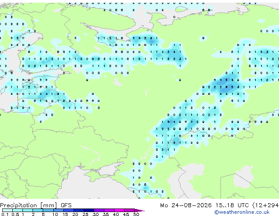Click the 'GFS' model label

tap(66, 205)
